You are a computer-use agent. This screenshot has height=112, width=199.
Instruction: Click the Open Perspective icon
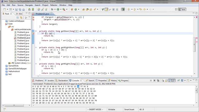coord(176,9)
